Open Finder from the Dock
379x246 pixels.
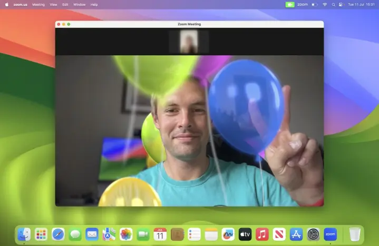[24, 234]
